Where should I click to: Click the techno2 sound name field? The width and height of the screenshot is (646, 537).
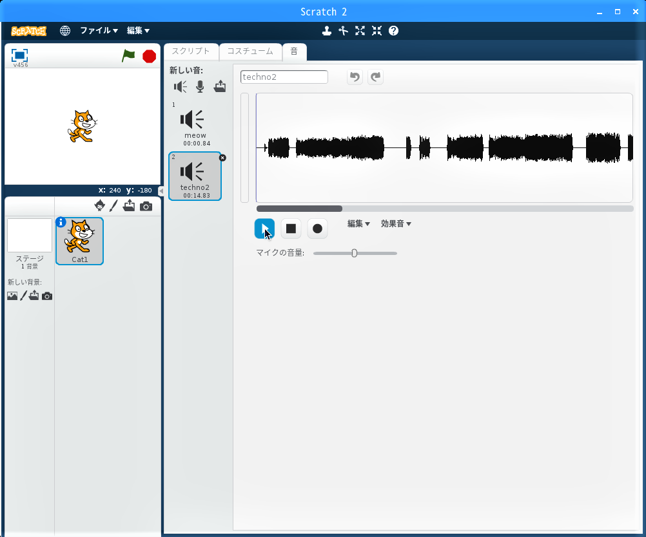(284, 77)
